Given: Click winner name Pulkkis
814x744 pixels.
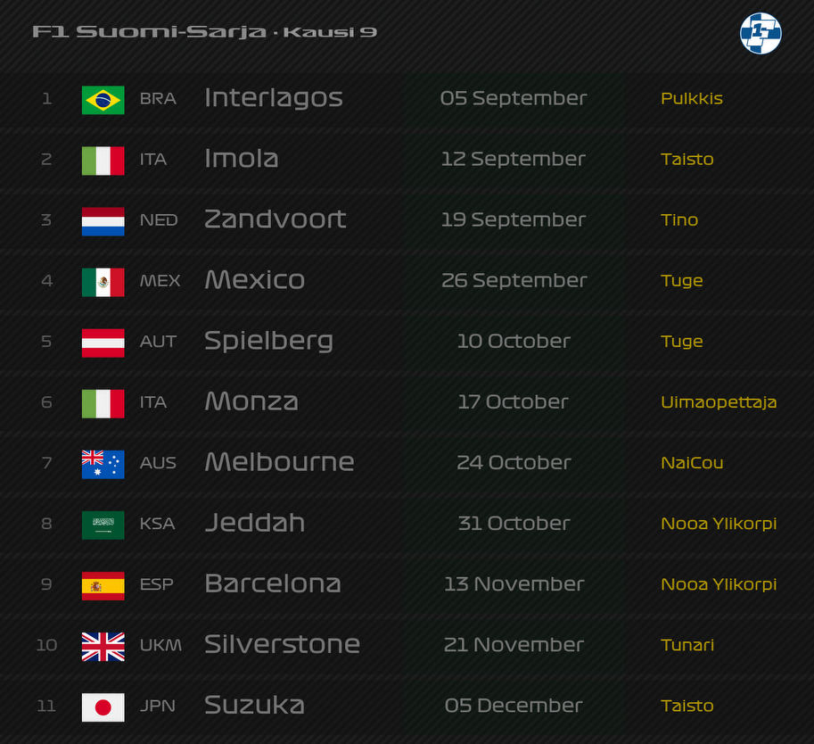Looking at the screenshot, I should [x=692, y=99].
